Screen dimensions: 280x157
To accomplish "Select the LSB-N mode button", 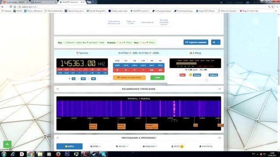I will 134,65.
